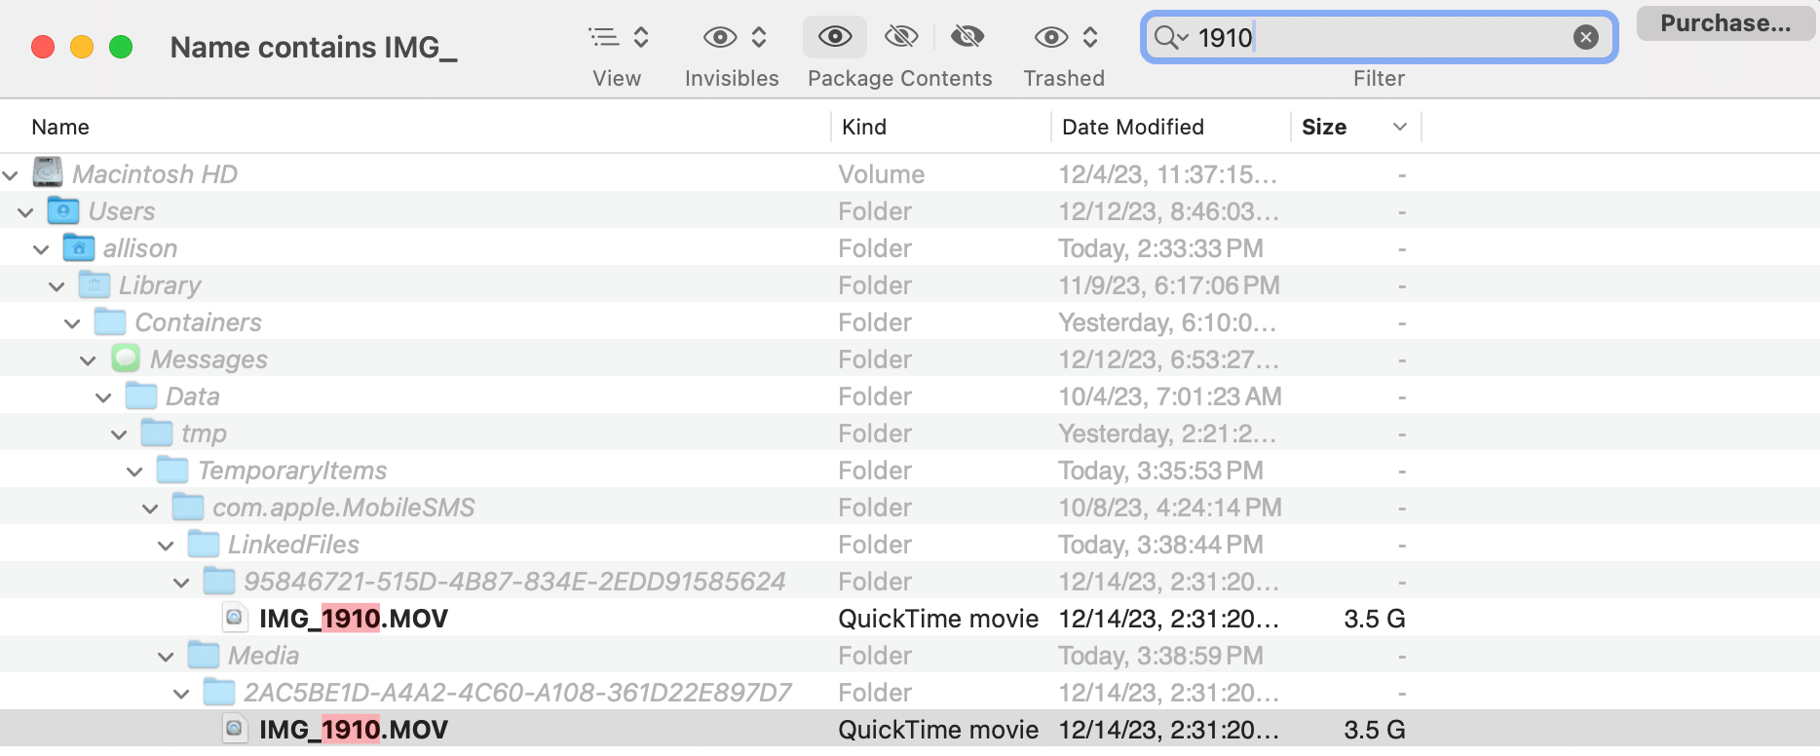Sort by the Size column header
The width and height of the screenshot is (1820, 756).
click(1324, 127)
